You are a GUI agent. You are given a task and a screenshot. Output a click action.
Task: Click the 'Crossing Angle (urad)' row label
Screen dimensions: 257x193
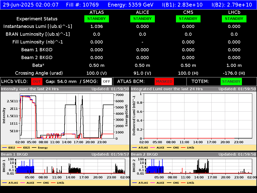(39, 73)
